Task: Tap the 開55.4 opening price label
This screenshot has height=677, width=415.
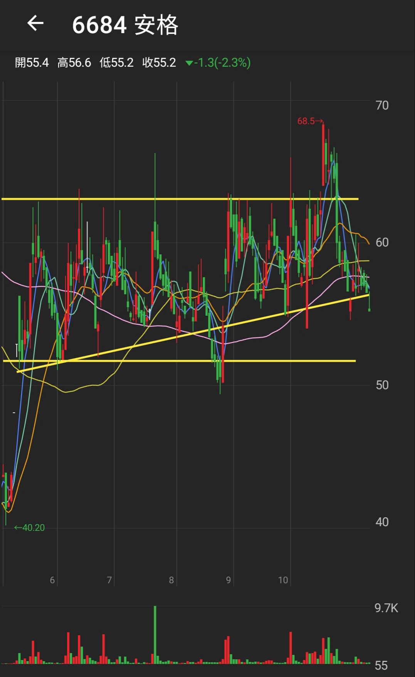Action: [x=32, y=62]
